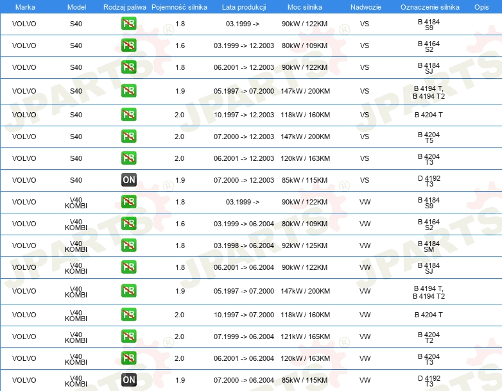
Task: Select date range 10.1997 -> 12.2003
Action: pyautogui.click(x=244, y=115)
